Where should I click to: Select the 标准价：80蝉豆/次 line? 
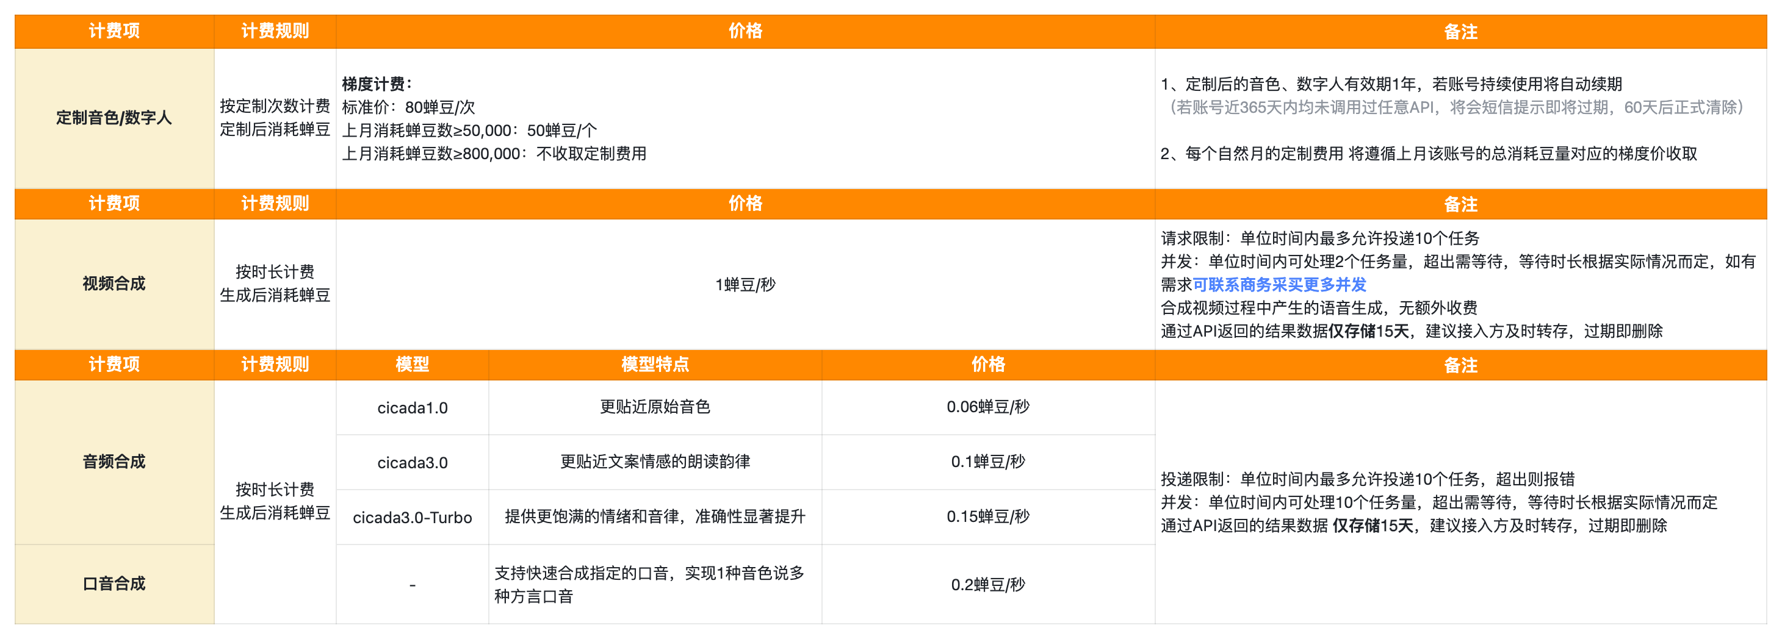pyautogui.click(x=408, y=108)
